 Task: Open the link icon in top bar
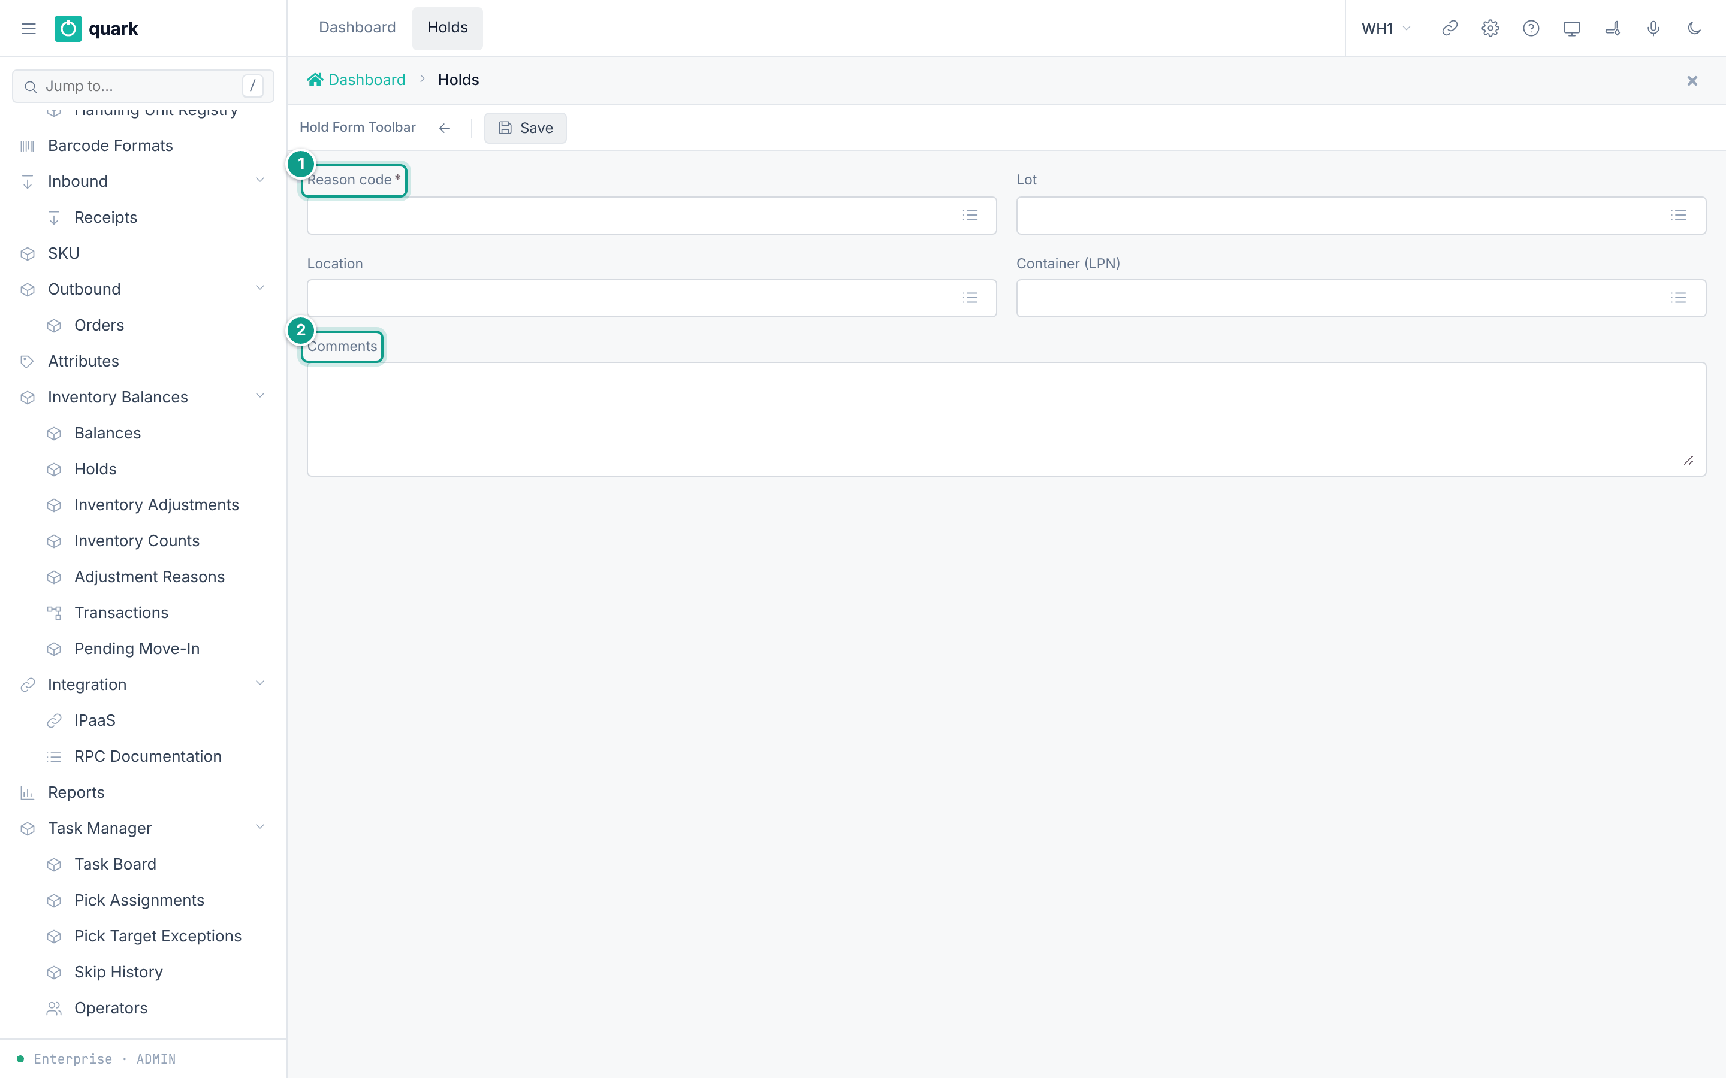(x=1449, y=29)
